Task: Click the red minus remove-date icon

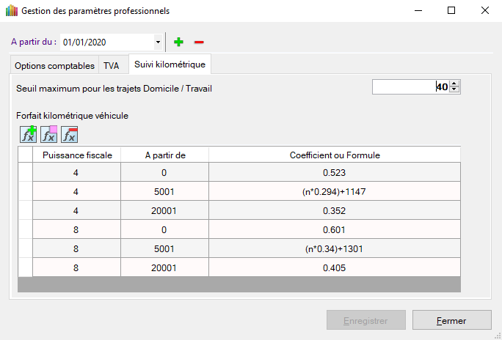Action: click(199, 42)
